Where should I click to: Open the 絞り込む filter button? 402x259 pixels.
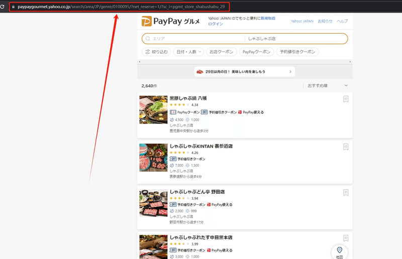coord(156,52)
